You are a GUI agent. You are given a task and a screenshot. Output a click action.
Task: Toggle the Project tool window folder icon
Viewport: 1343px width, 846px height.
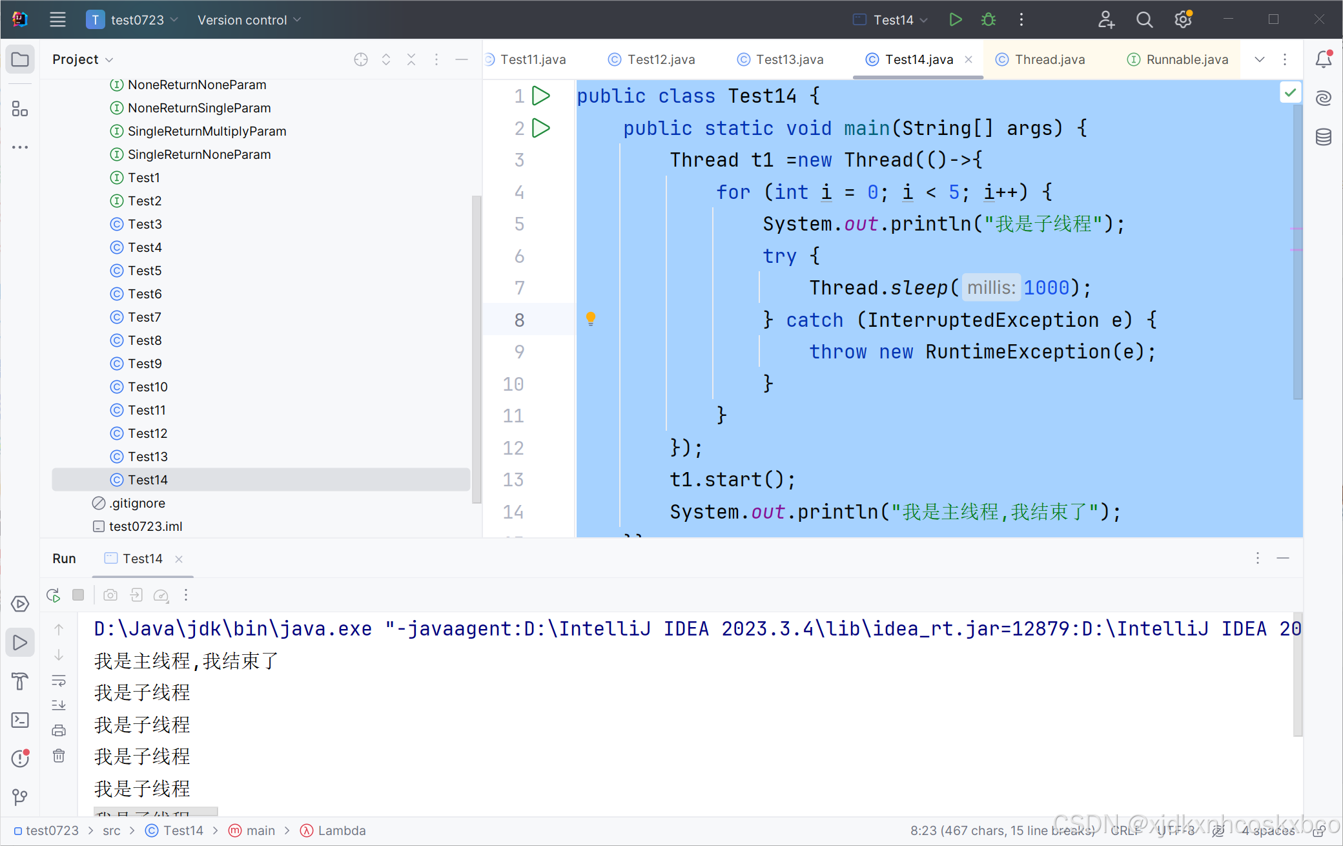click(x=20, y=59)
